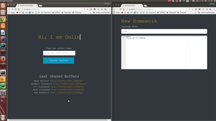
Task: Click volume icon in system tray
Action: [x=206, y=1]
